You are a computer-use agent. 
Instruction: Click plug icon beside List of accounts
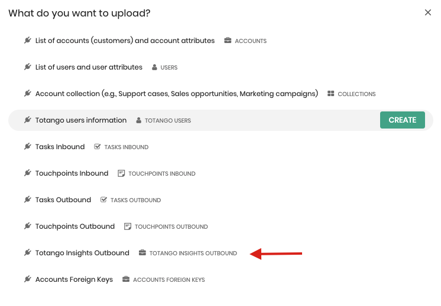(28, 41)
